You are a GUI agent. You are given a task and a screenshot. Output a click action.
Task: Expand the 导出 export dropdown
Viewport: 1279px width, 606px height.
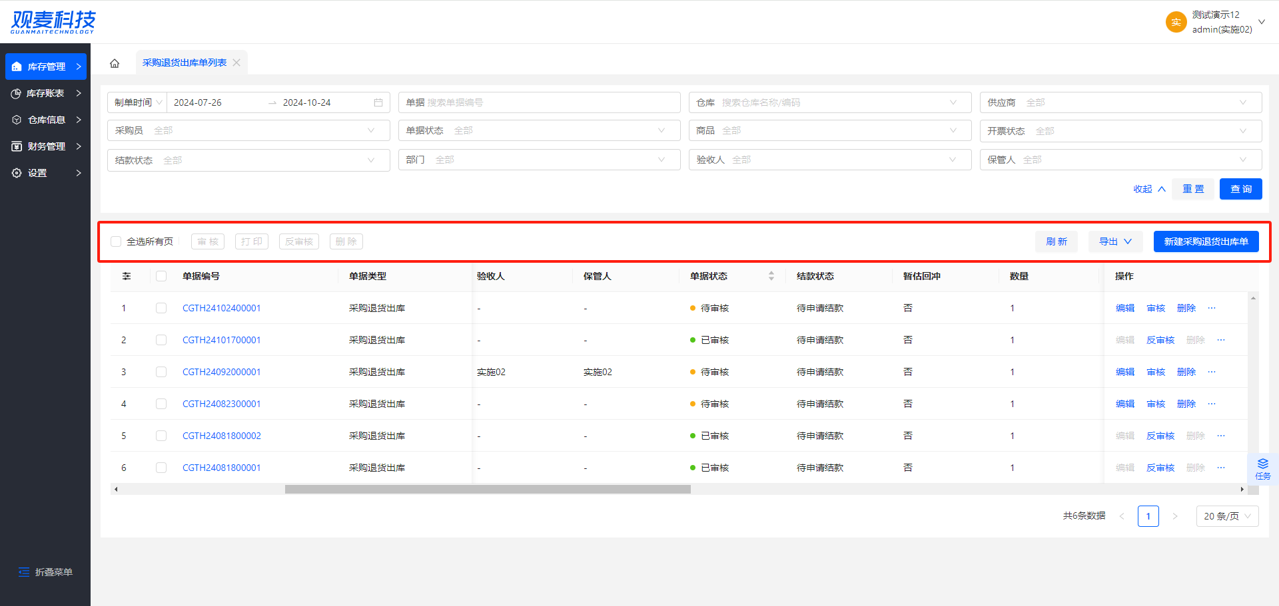coord(1116,241)
